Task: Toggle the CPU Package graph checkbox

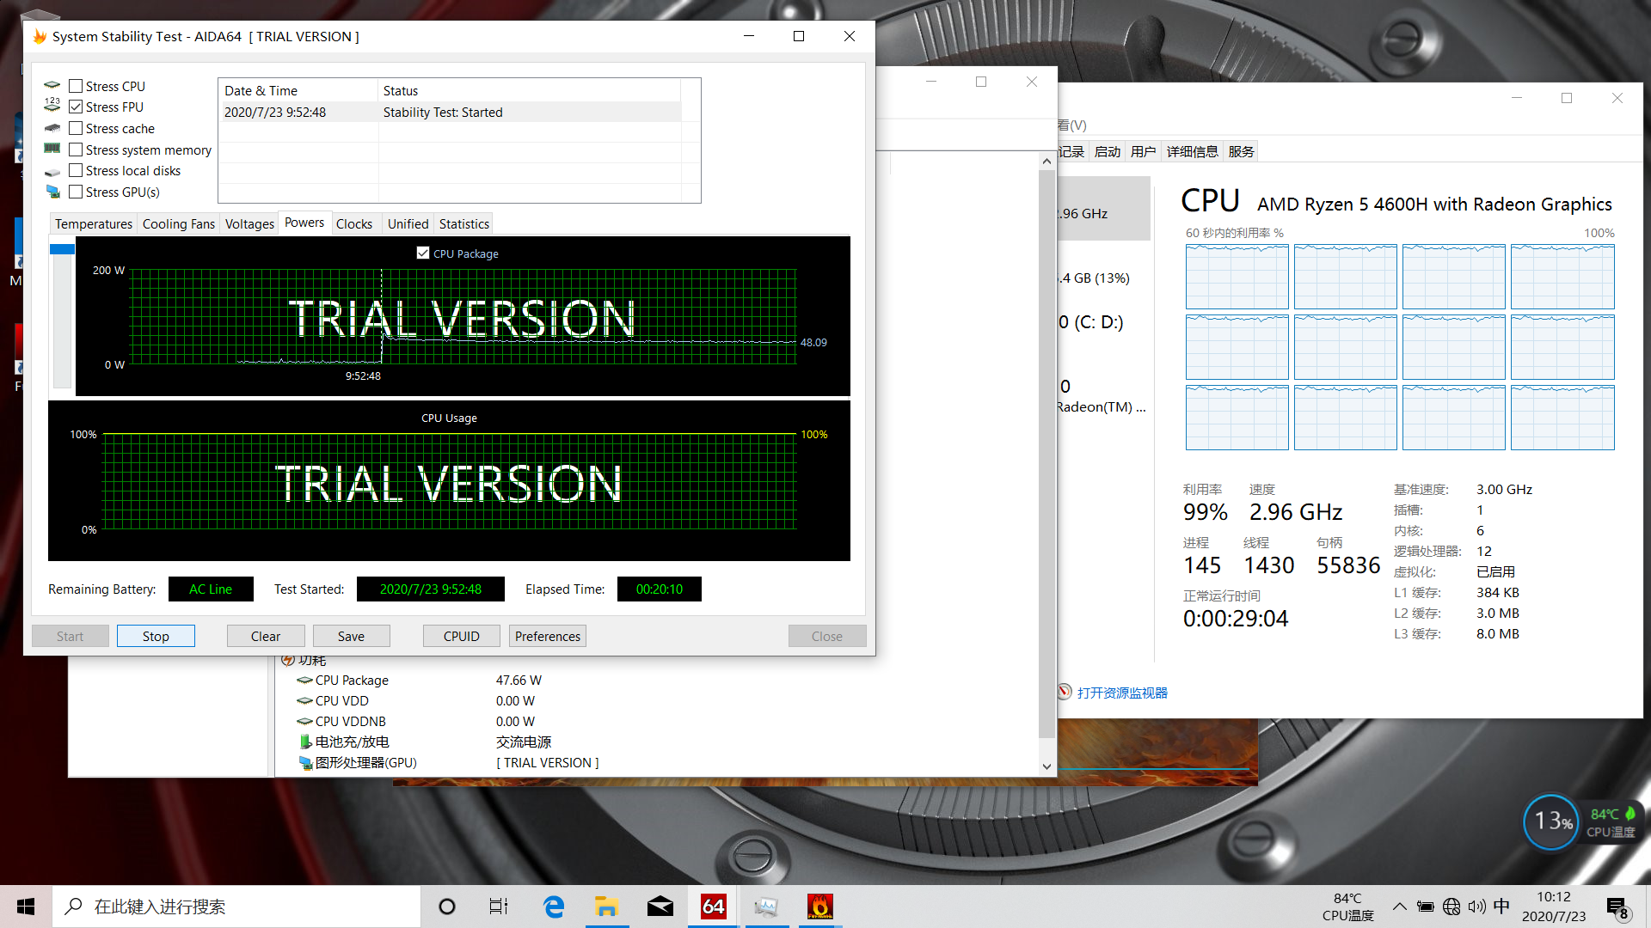Action: pyautogui.click(x=423, y=253)
